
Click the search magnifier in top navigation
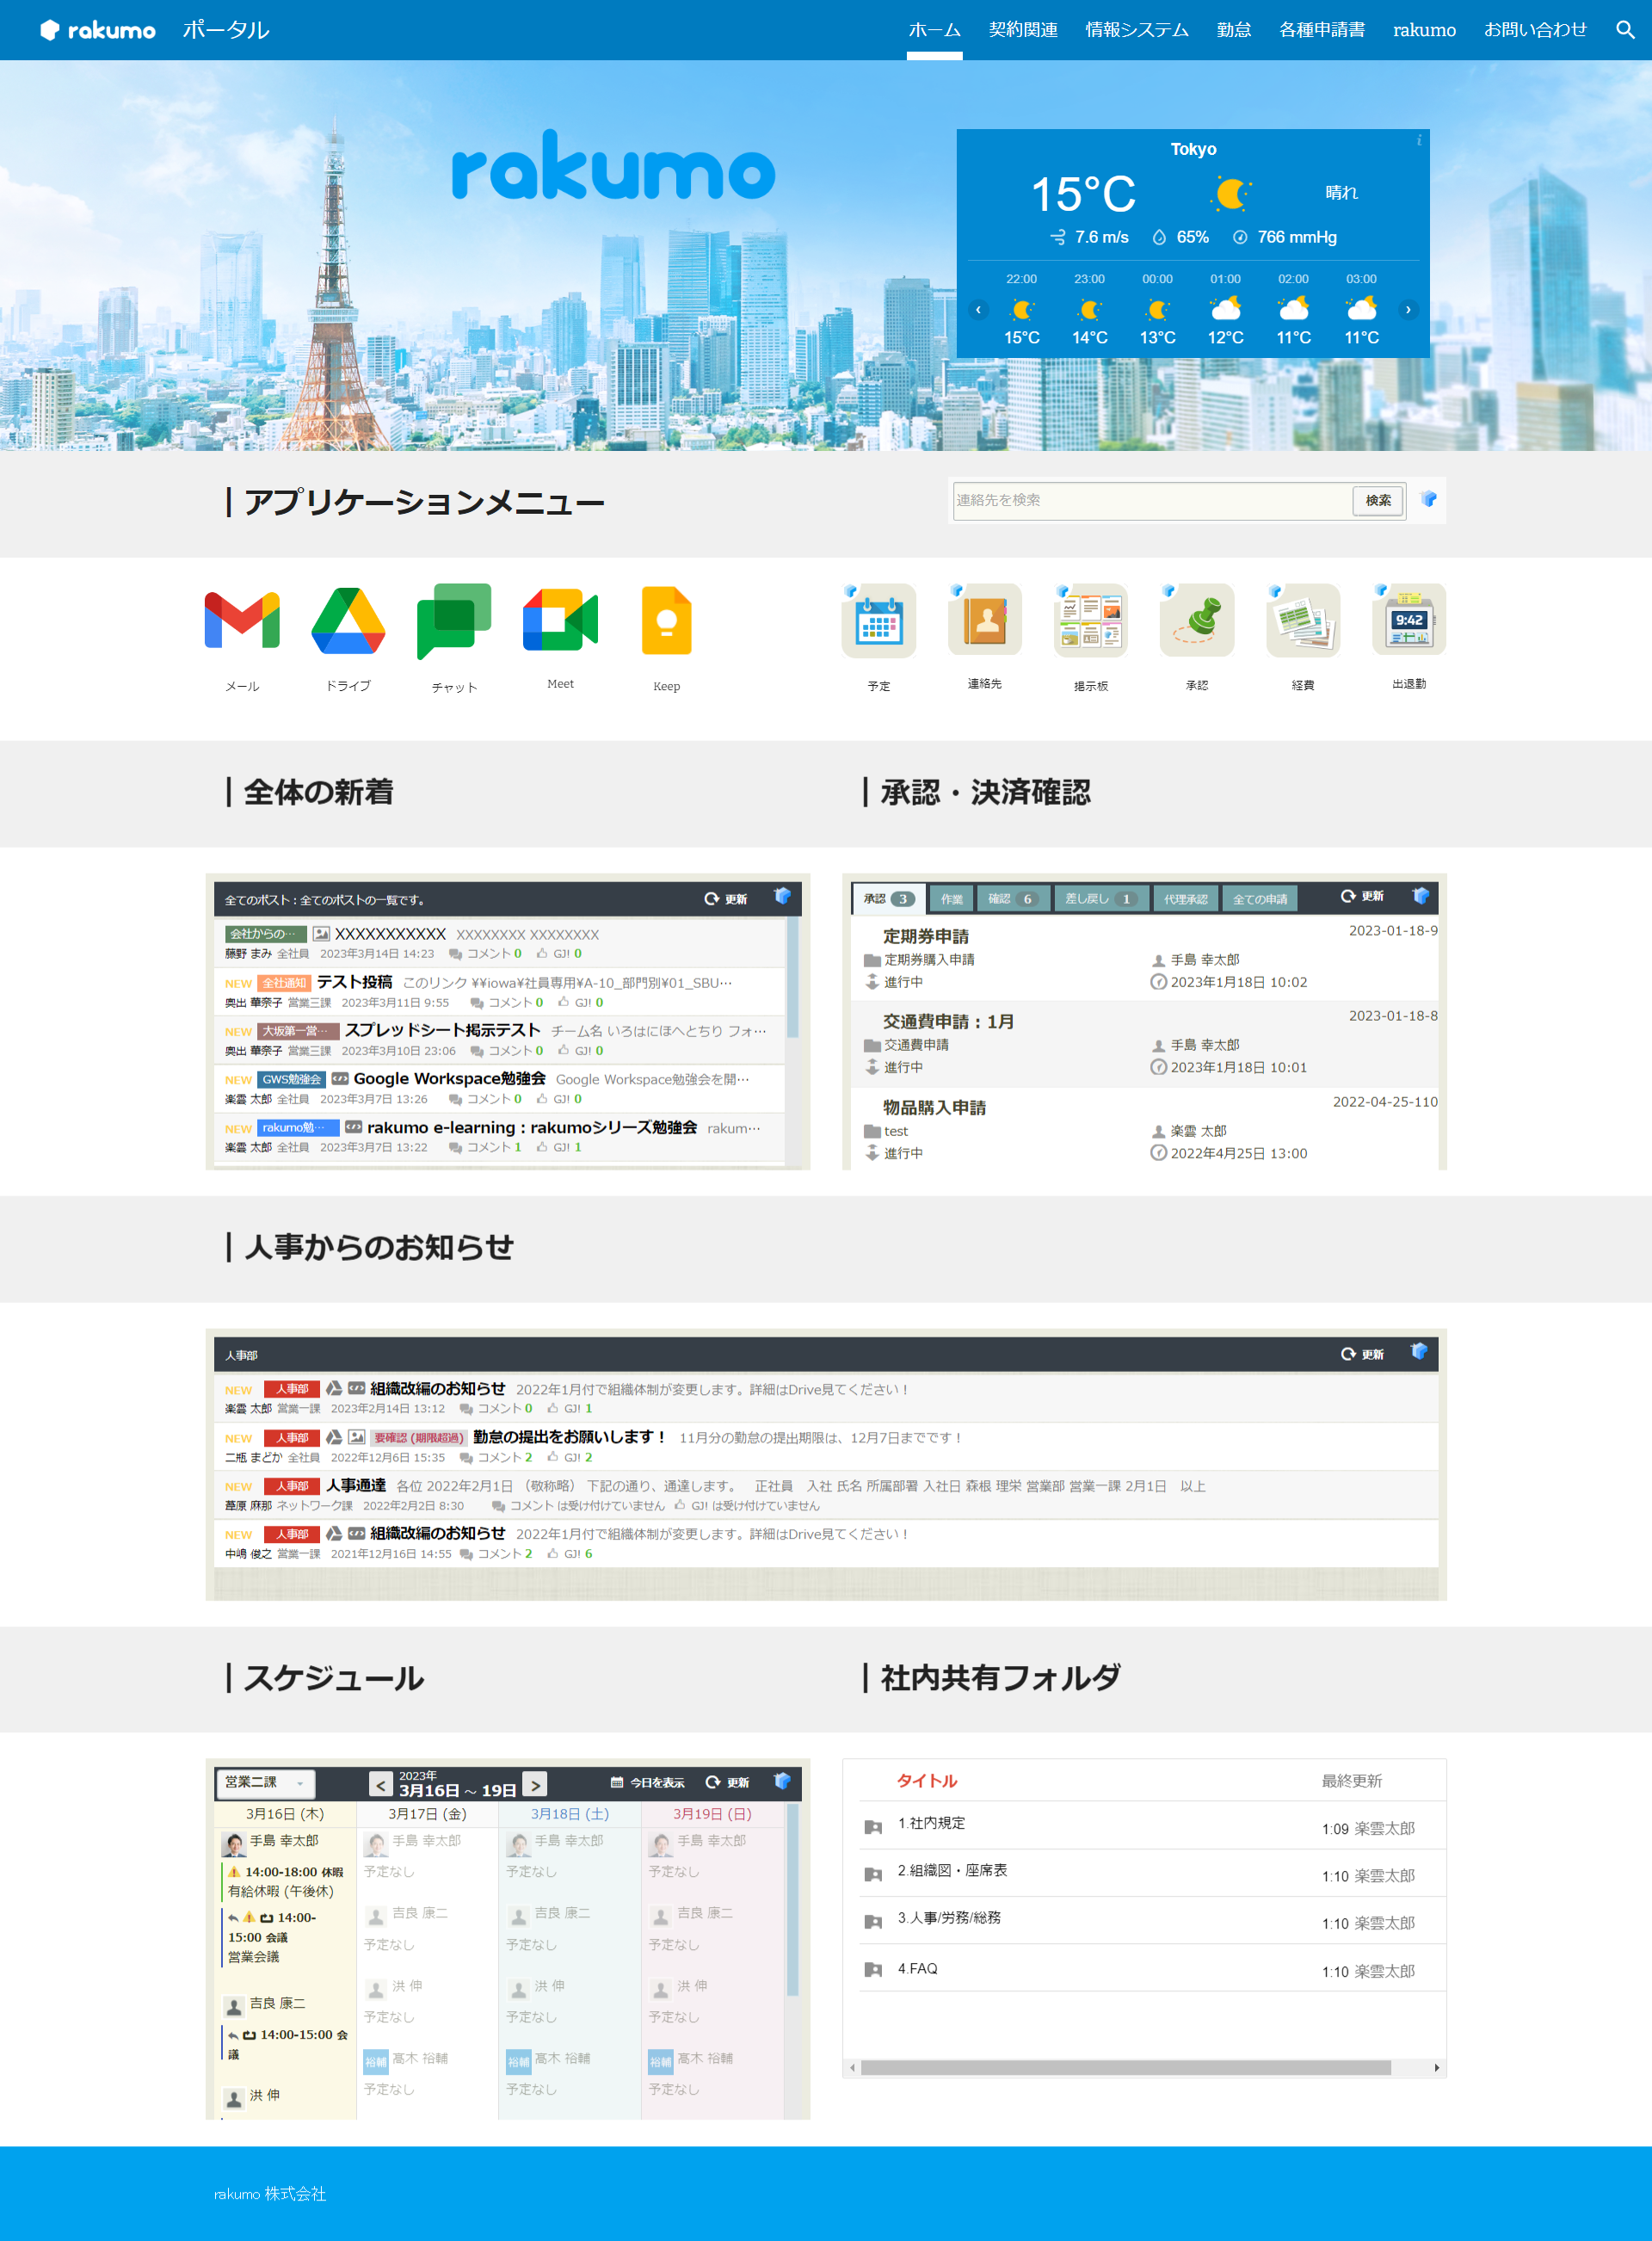click(1625, 30)
